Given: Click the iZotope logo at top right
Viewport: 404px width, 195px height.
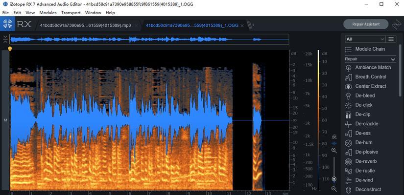Looking at the screenshot, I should click(396, 25).
